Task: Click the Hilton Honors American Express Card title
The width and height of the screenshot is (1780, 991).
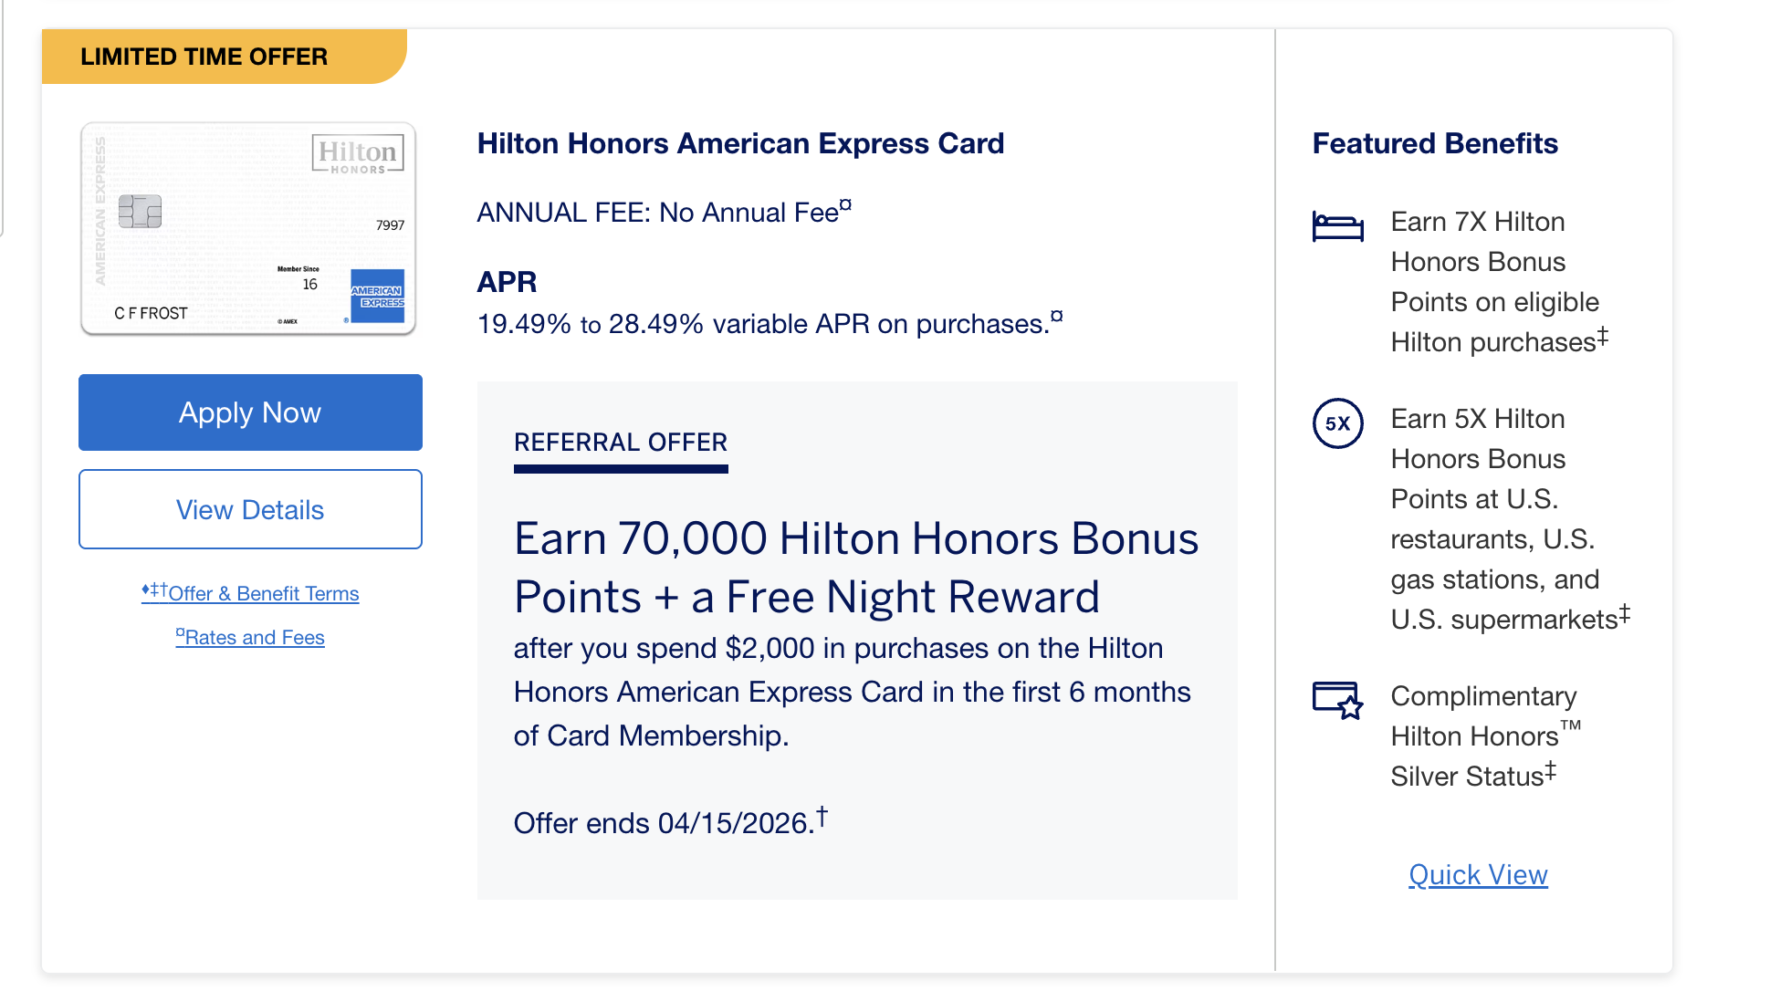Action: click(x=740, y=143)
